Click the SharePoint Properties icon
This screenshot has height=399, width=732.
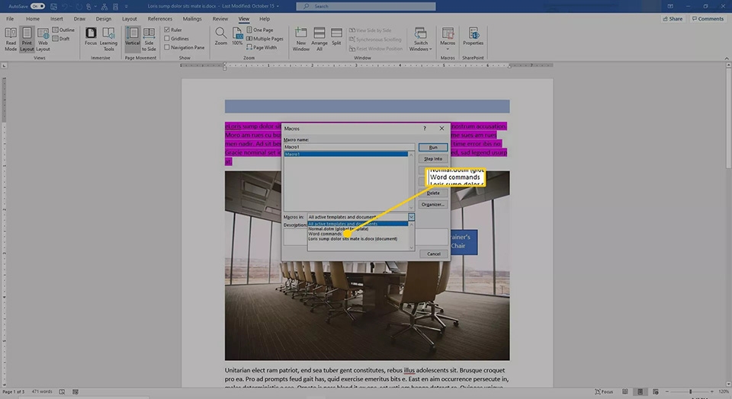coord(473,37)
